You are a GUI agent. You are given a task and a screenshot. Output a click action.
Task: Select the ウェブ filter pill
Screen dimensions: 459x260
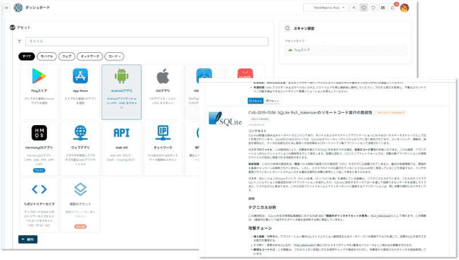click(67, 56)
